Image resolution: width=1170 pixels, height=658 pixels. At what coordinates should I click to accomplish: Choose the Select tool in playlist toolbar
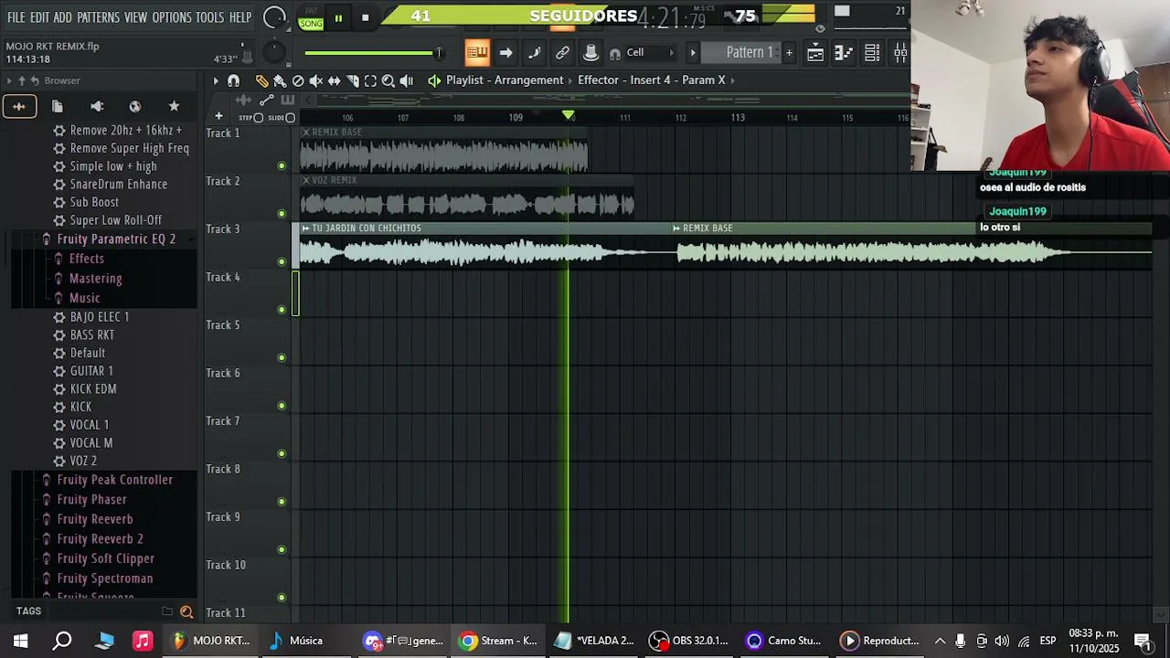coord(370,80)
